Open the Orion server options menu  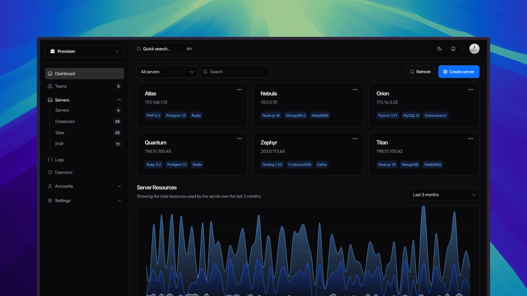pyautogui.click(x=471, y=90)
